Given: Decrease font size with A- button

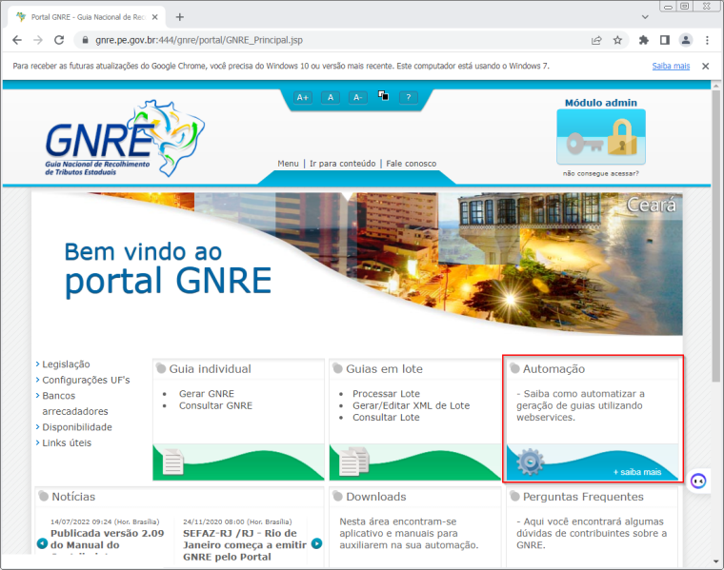Looking at the screenshot, I should coord(358,97).
